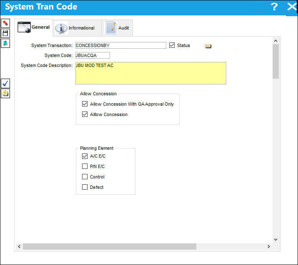
Task: Click the System Code Description text area
Action: click(151, 73)
